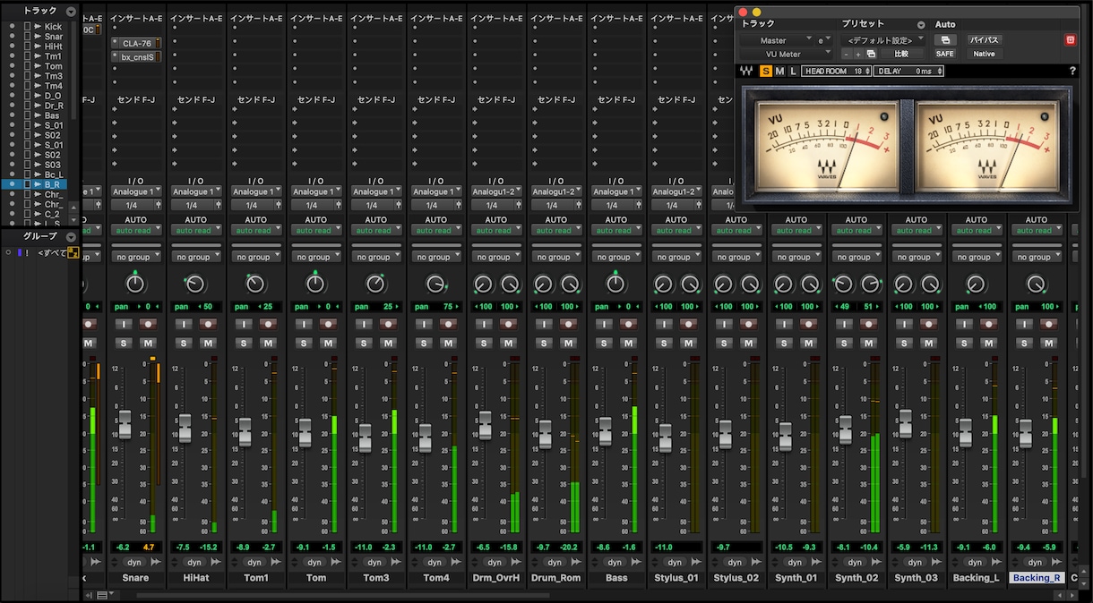This screenshot has height=603, width=1093.
Task: Click the compare button in plugin window
Action: 902,54
